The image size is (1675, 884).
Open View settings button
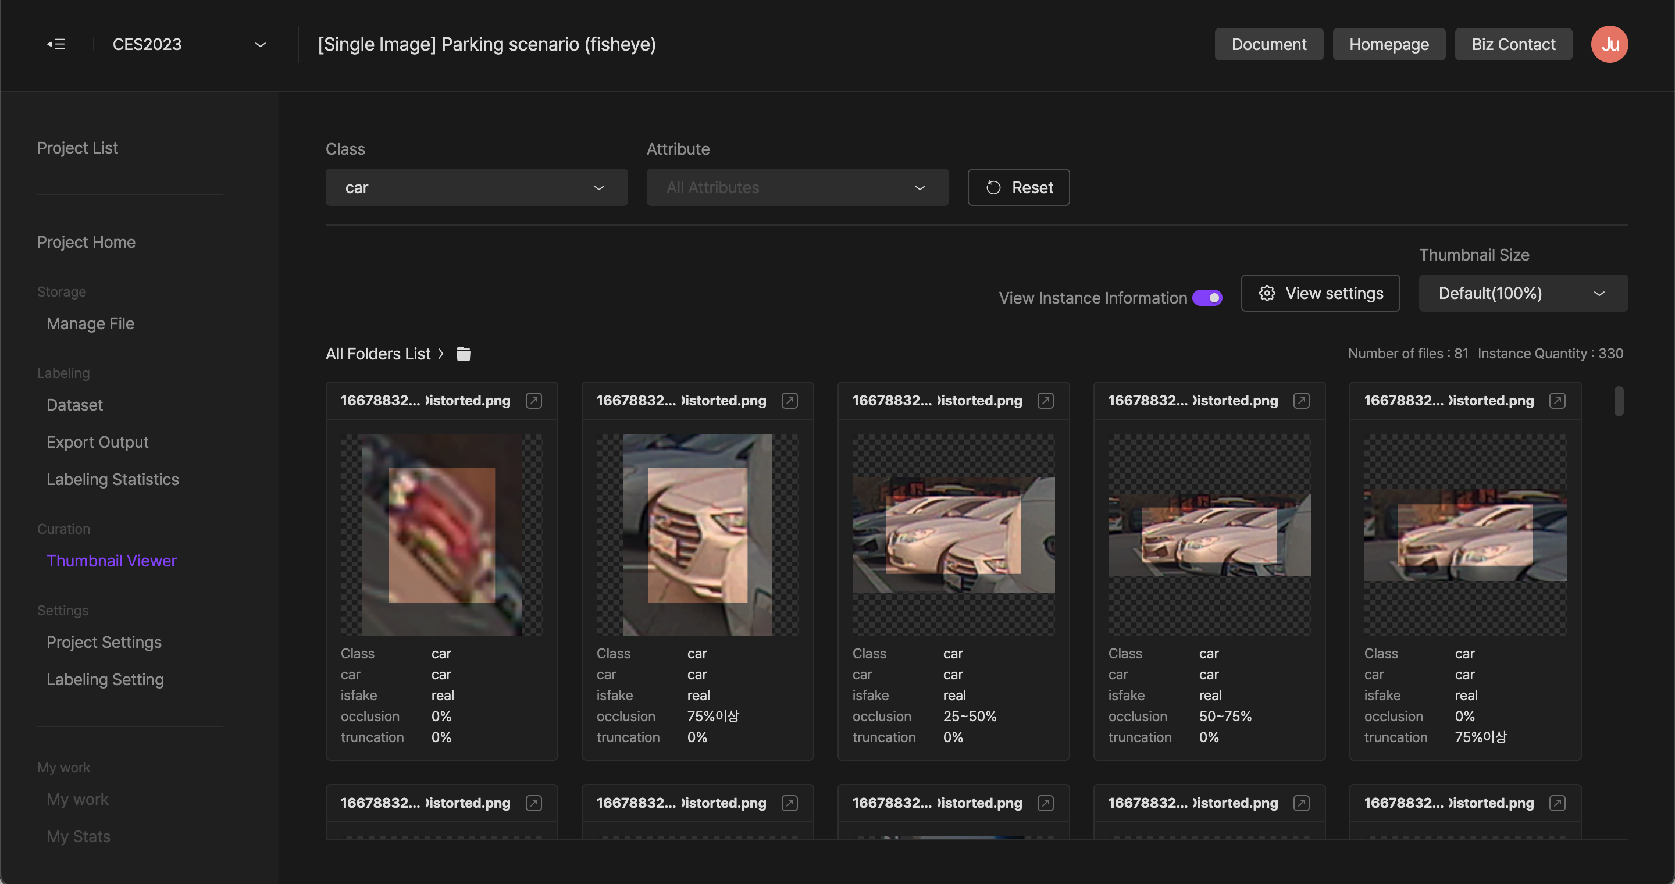[x=1320, y=293]
